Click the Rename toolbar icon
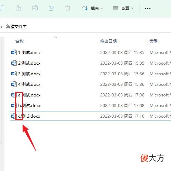This screenshot has width=171, height=171. click(35, 8)
